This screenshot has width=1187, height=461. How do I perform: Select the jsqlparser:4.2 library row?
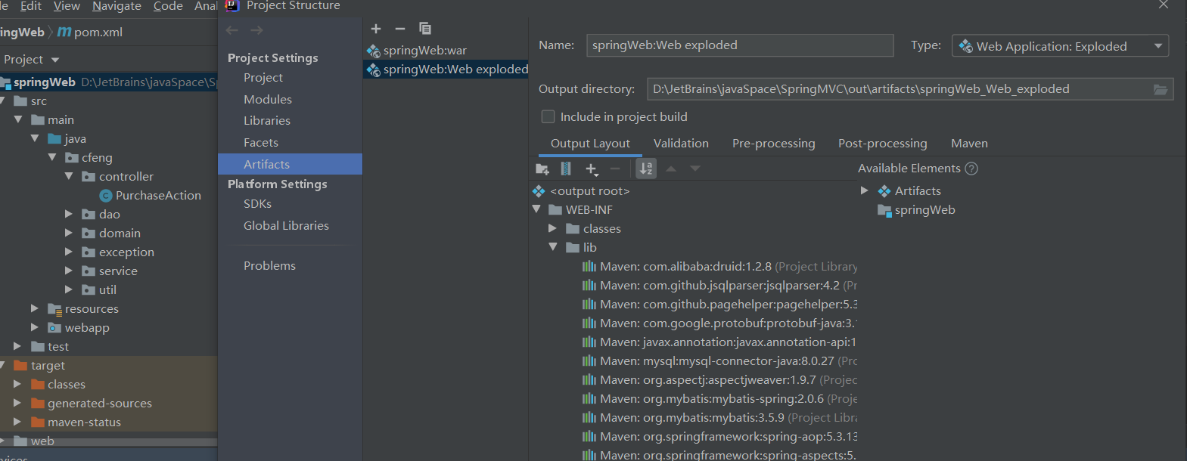point(719,285)
